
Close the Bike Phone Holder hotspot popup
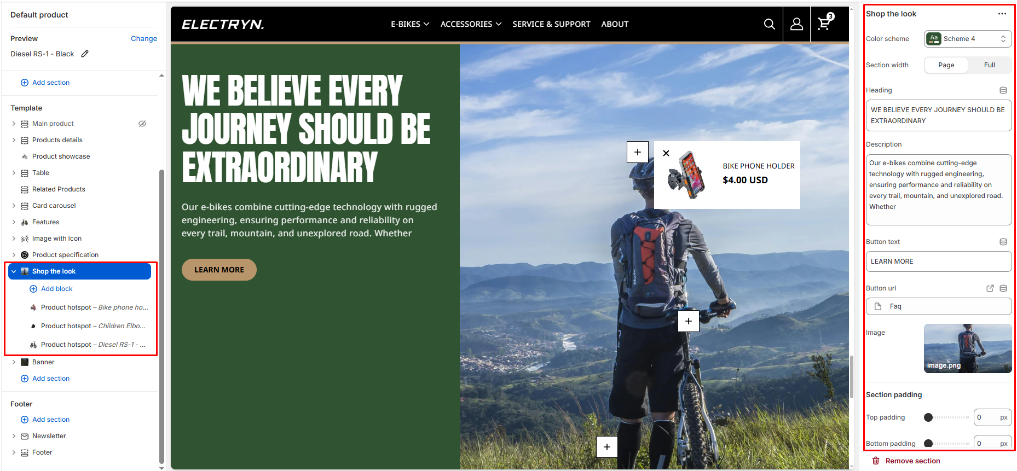click(666, 153)
